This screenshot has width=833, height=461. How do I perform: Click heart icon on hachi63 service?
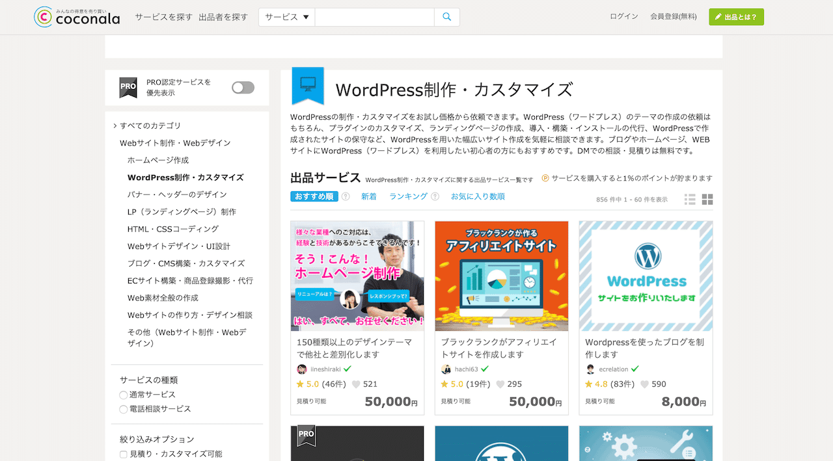pyautogui.click(x=500, y=384)
